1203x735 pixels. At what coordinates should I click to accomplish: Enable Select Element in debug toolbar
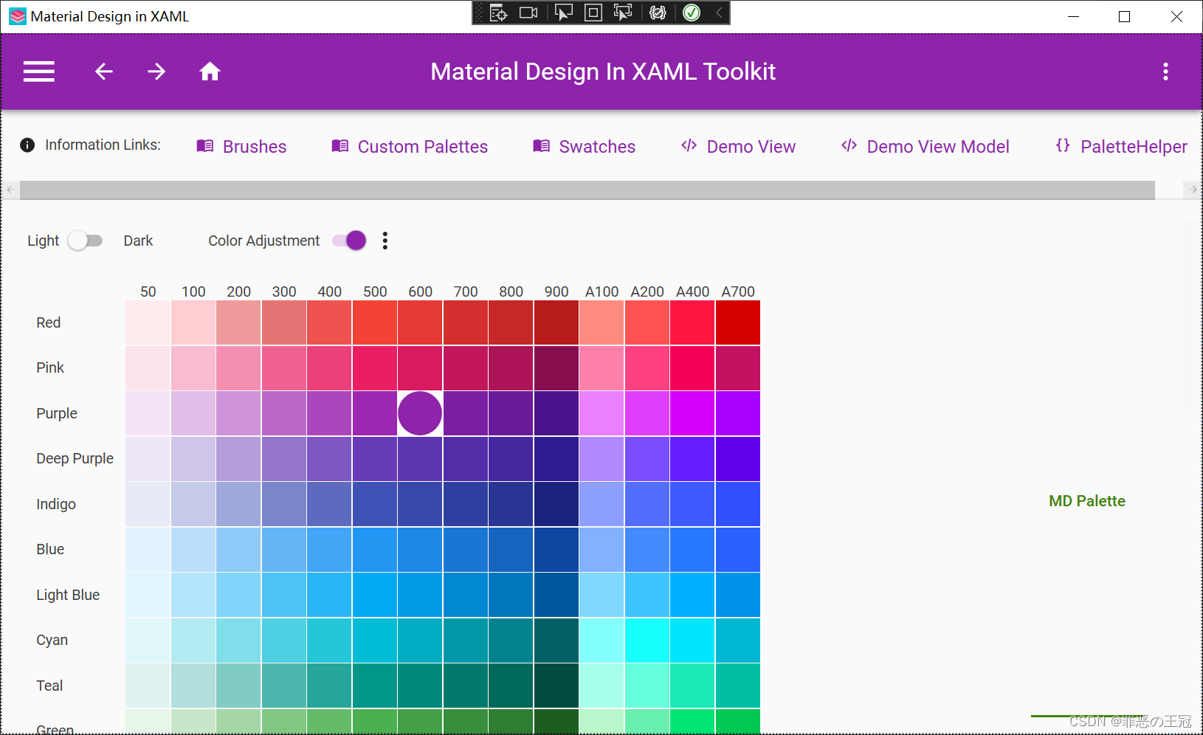tap(564, 13)
